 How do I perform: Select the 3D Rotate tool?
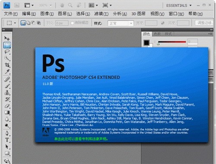coord(7,161)
